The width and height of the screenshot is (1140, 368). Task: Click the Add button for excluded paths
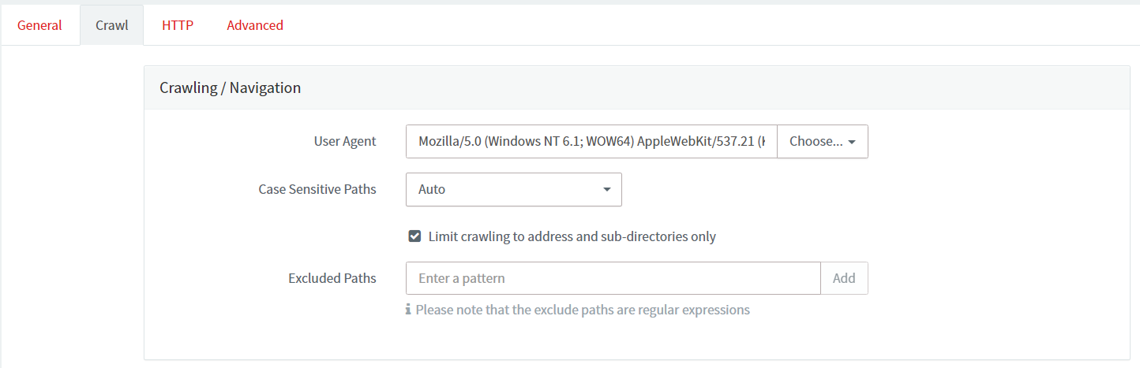click(844, 278)
